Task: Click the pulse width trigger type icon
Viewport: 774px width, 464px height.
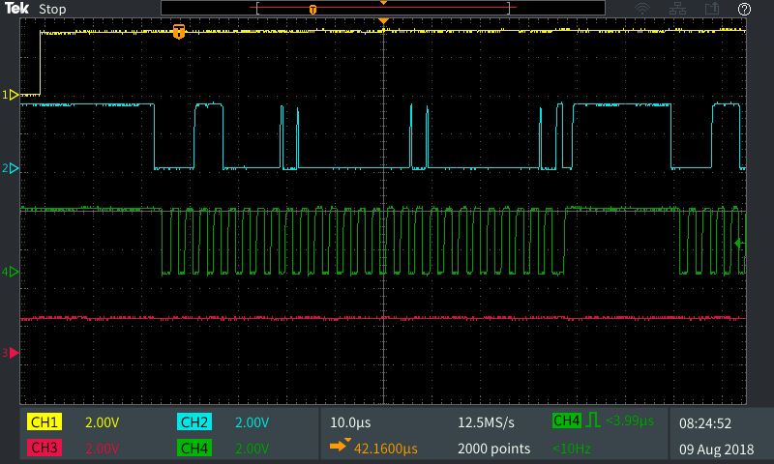Action: [593, 420]
